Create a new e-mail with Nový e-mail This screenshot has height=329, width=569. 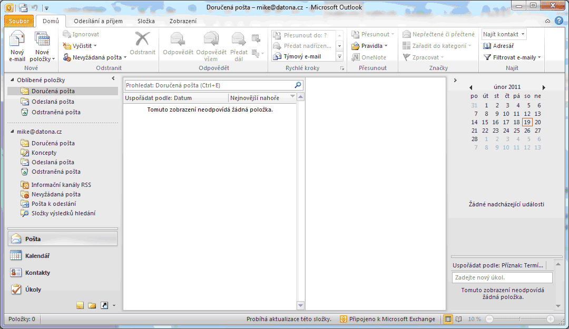[17, 46]
